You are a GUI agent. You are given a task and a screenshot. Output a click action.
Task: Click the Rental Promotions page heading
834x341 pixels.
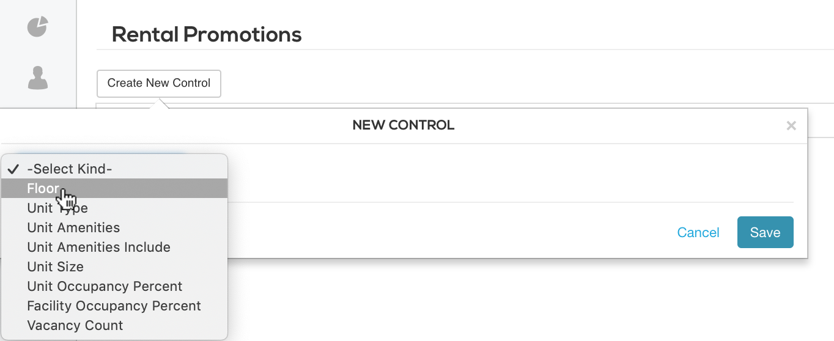[207, 35]
